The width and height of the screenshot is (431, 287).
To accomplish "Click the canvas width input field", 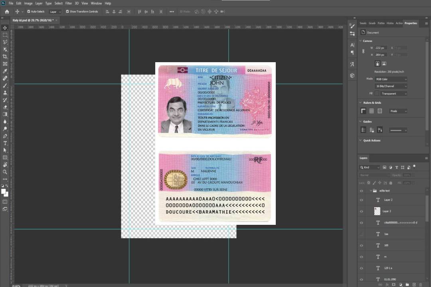I will (x=380, y=48).
